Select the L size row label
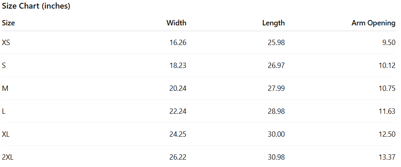The width and height of the screenshot is (401, 167). tap(4, 111)
